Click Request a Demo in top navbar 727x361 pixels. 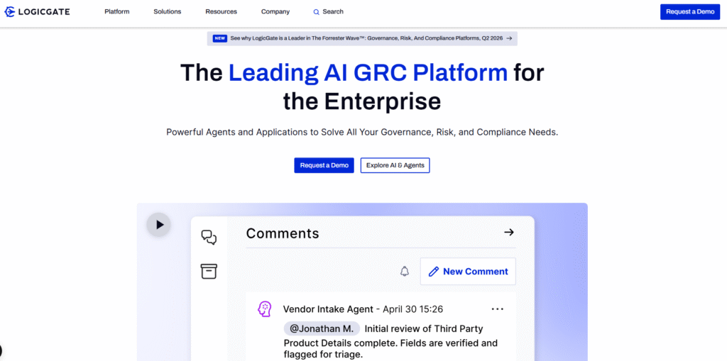(x=690, y=11)
